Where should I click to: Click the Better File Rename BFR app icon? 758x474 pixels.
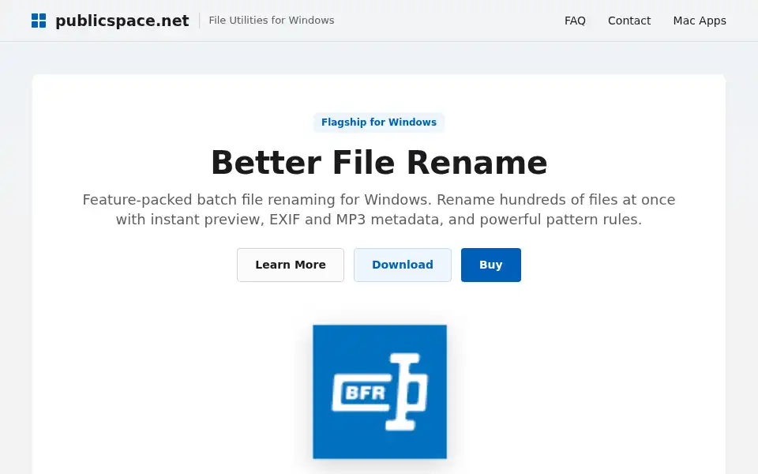tap(380, 392)
